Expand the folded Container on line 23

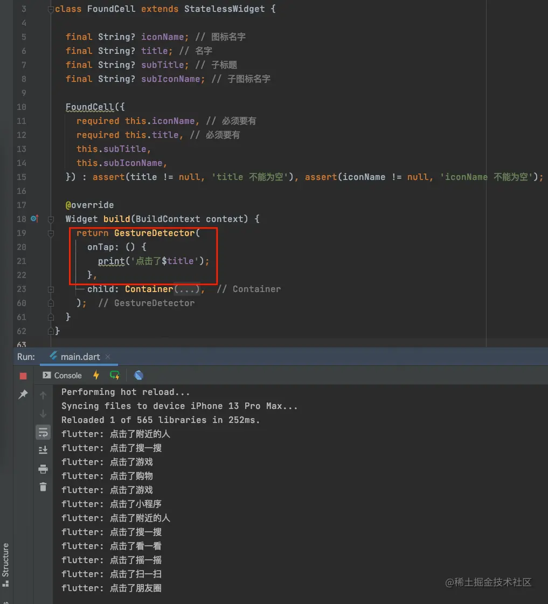pos(51,289)
